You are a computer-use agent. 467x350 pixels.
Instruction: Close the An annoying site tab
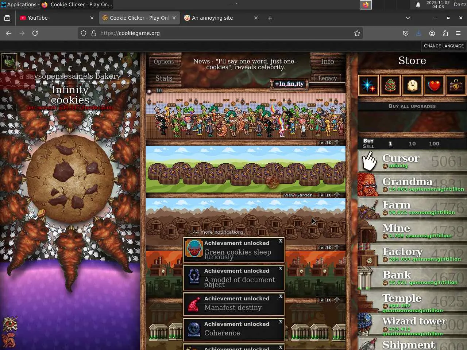pyautogui.click(x=256, y=18)
